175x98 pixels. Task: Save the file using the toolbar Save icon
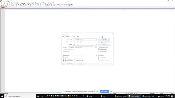tap(5, 5)
